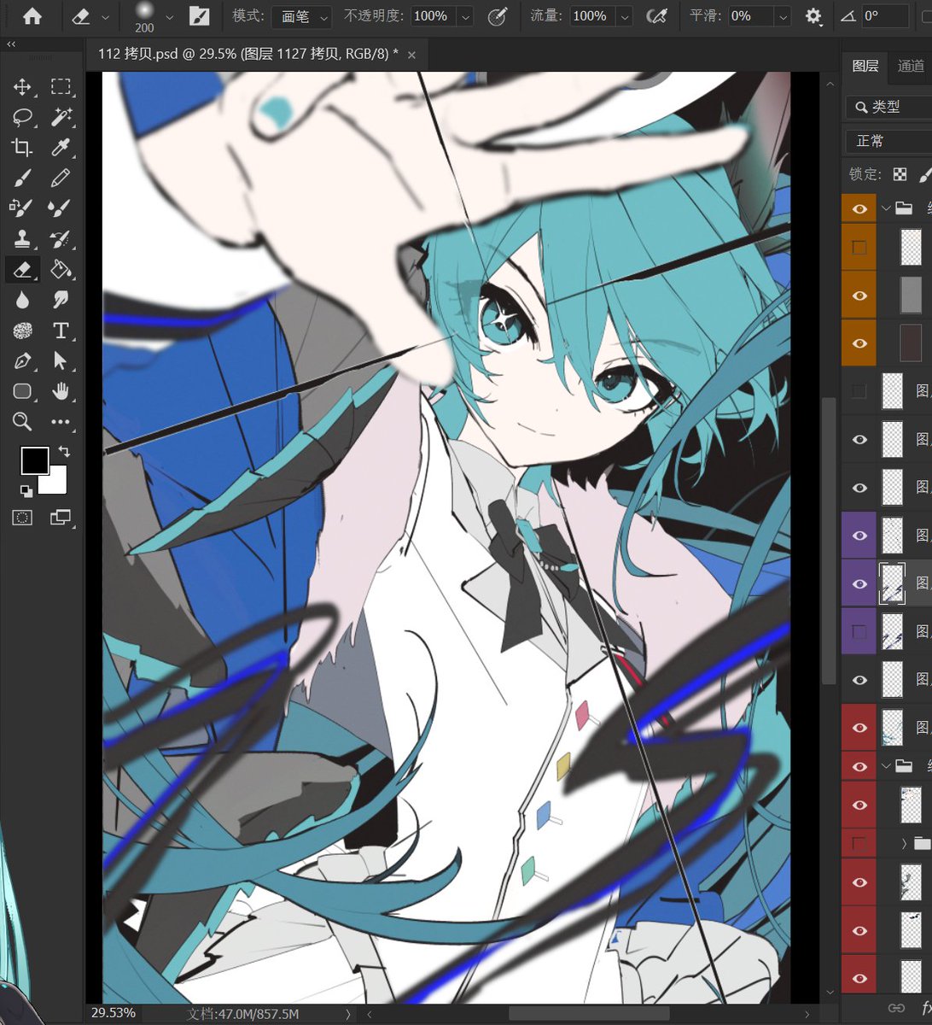Select the Lasso tool
The width and height of the screenshot is (932, 1025).
pos(22,117)
